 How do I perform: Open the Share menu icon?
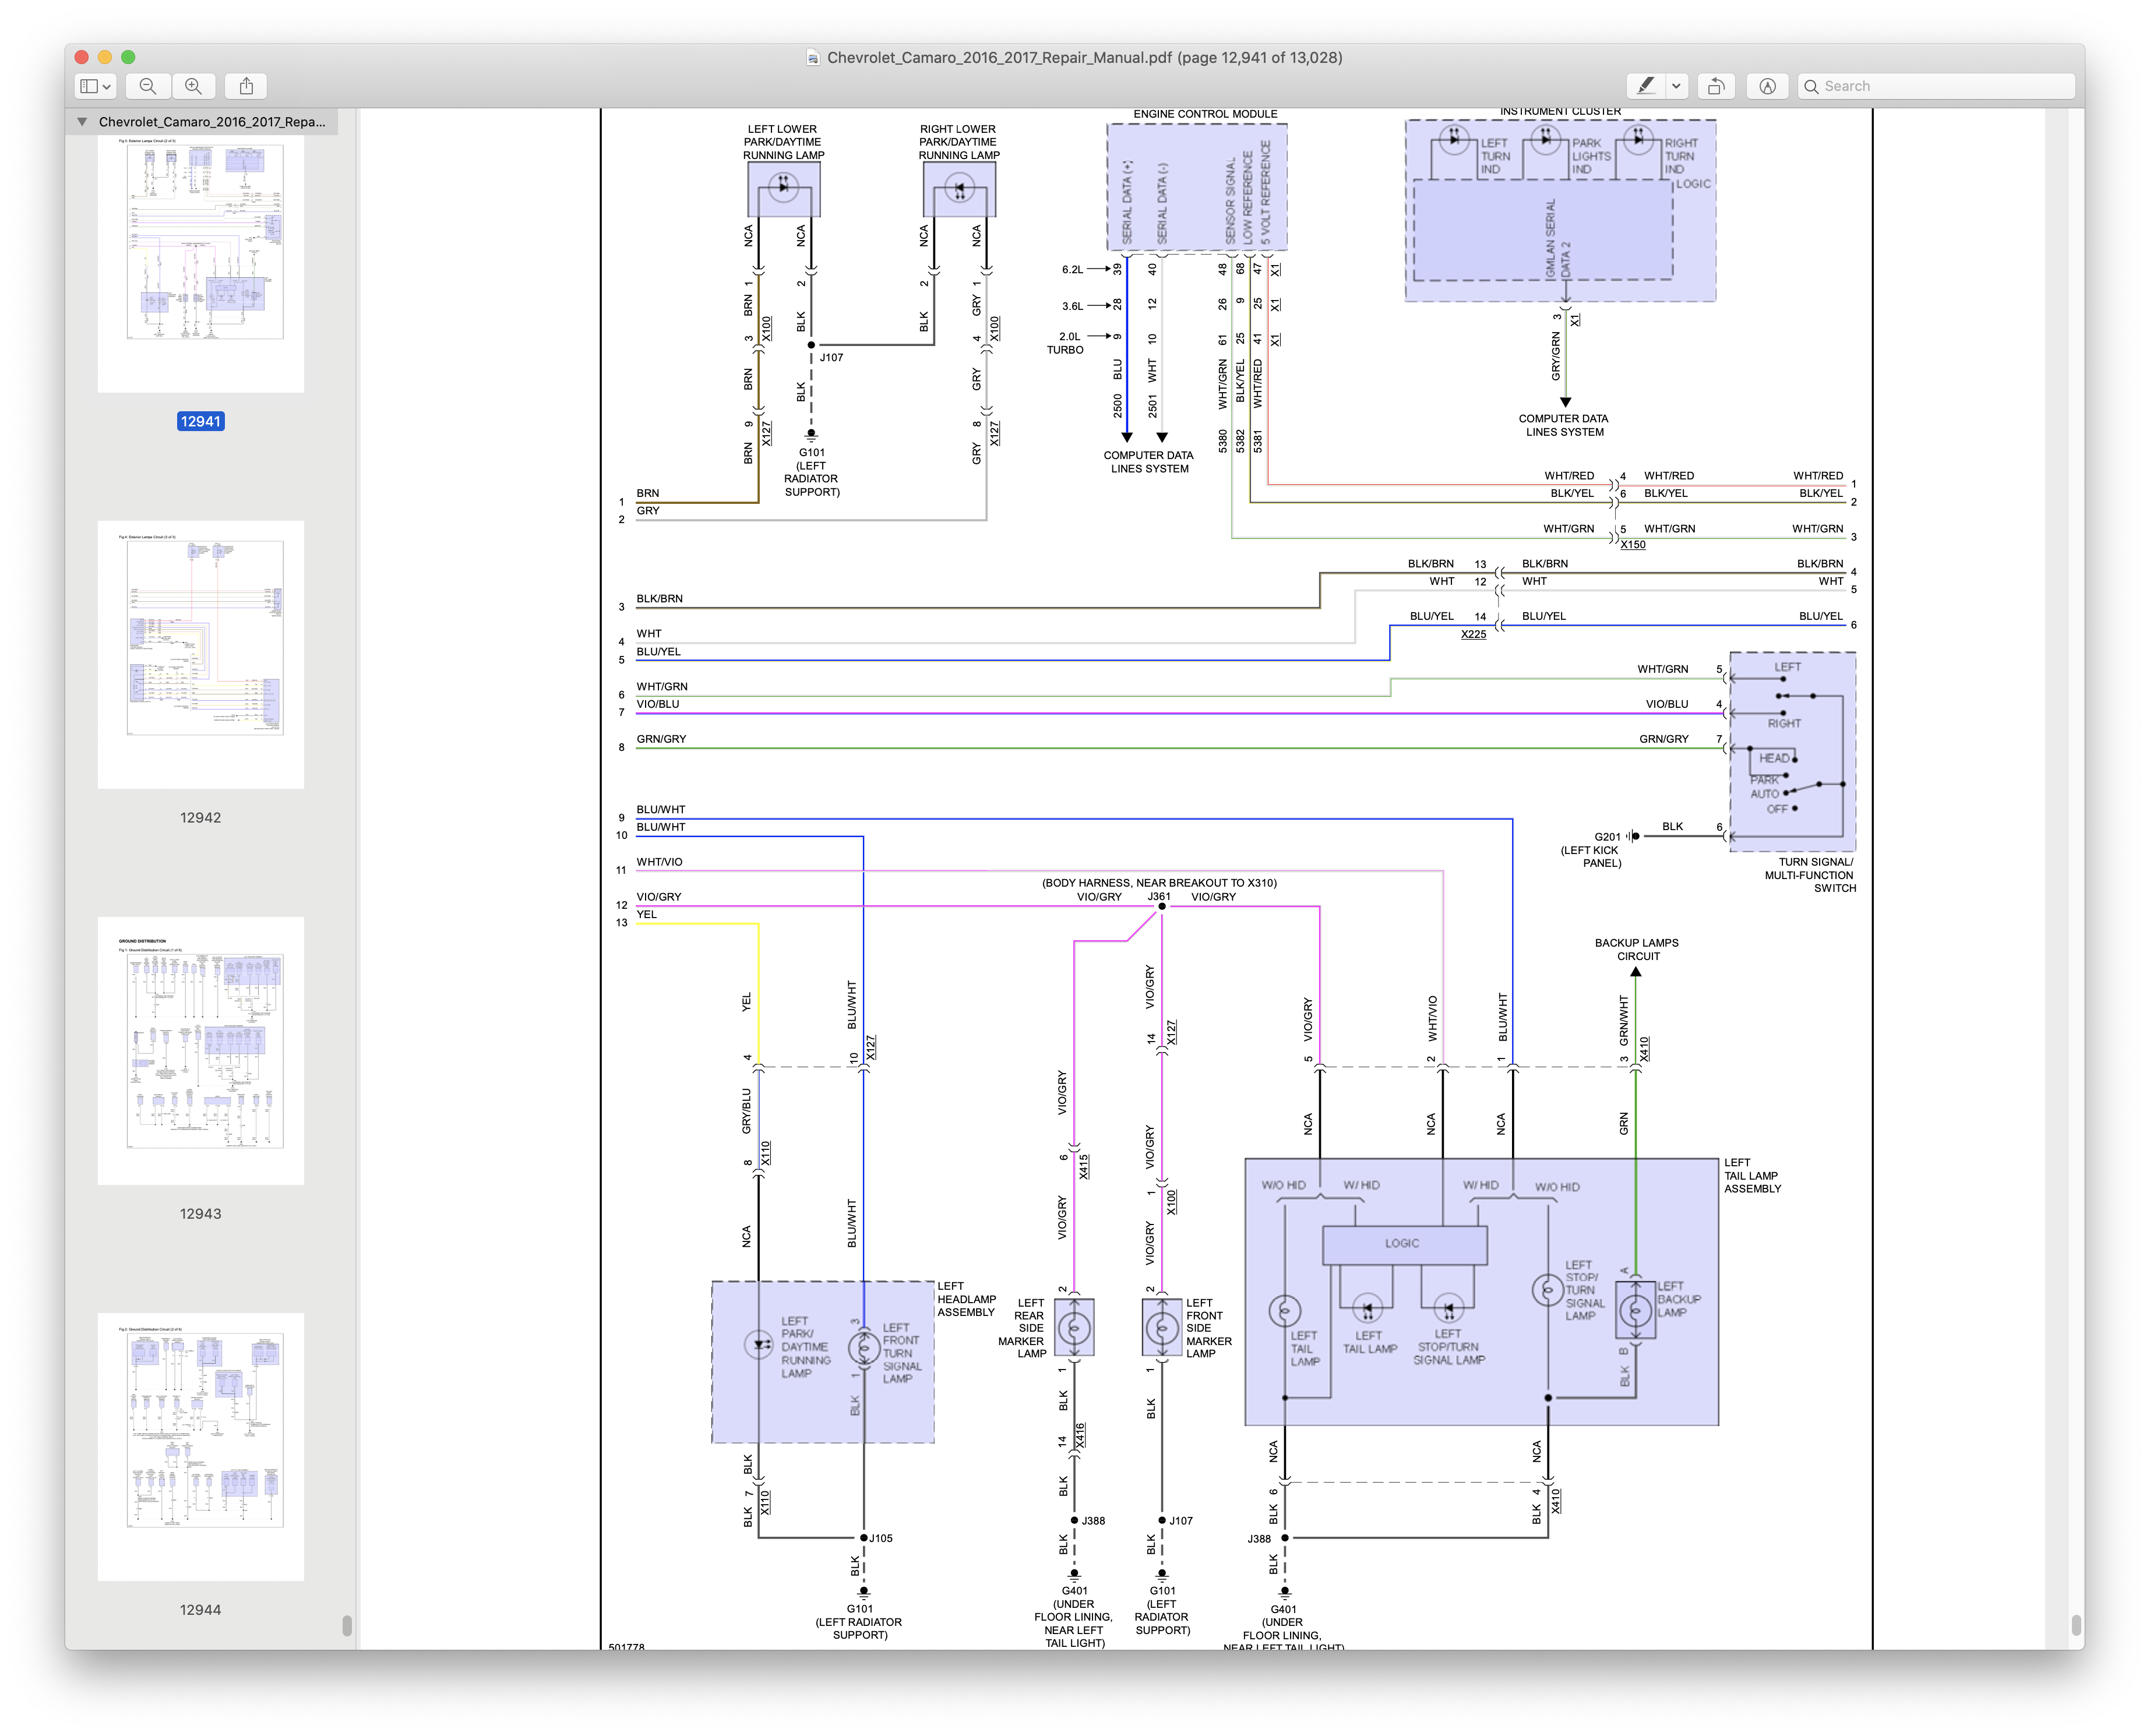pos(246,86)
